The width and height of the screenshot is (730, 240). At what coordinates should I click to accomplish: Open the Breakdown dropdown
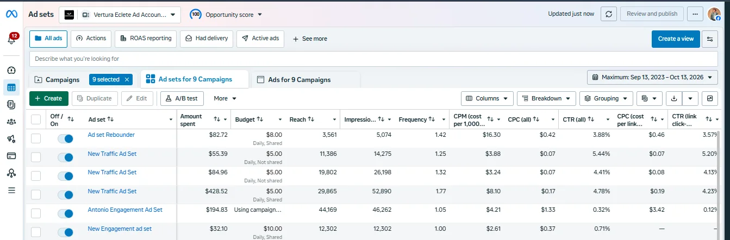546,98
